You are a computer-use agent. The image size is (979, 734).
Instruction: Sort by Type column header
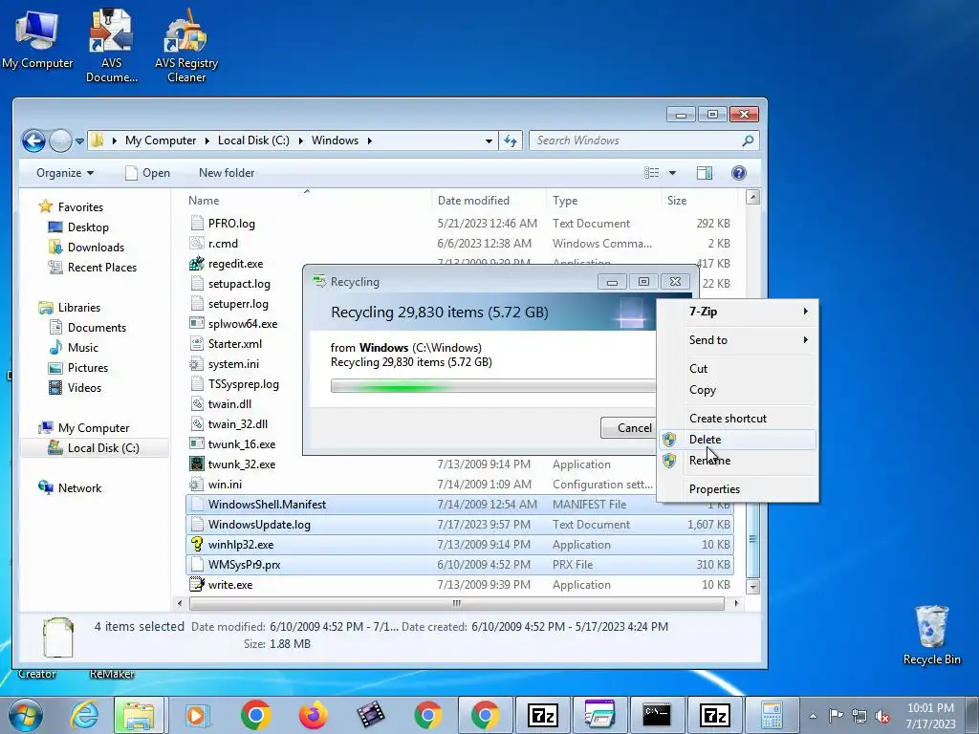603,201
